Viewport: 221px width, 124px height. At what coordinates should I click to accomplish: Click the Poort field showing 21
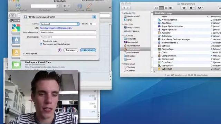(x=93, y=24)
